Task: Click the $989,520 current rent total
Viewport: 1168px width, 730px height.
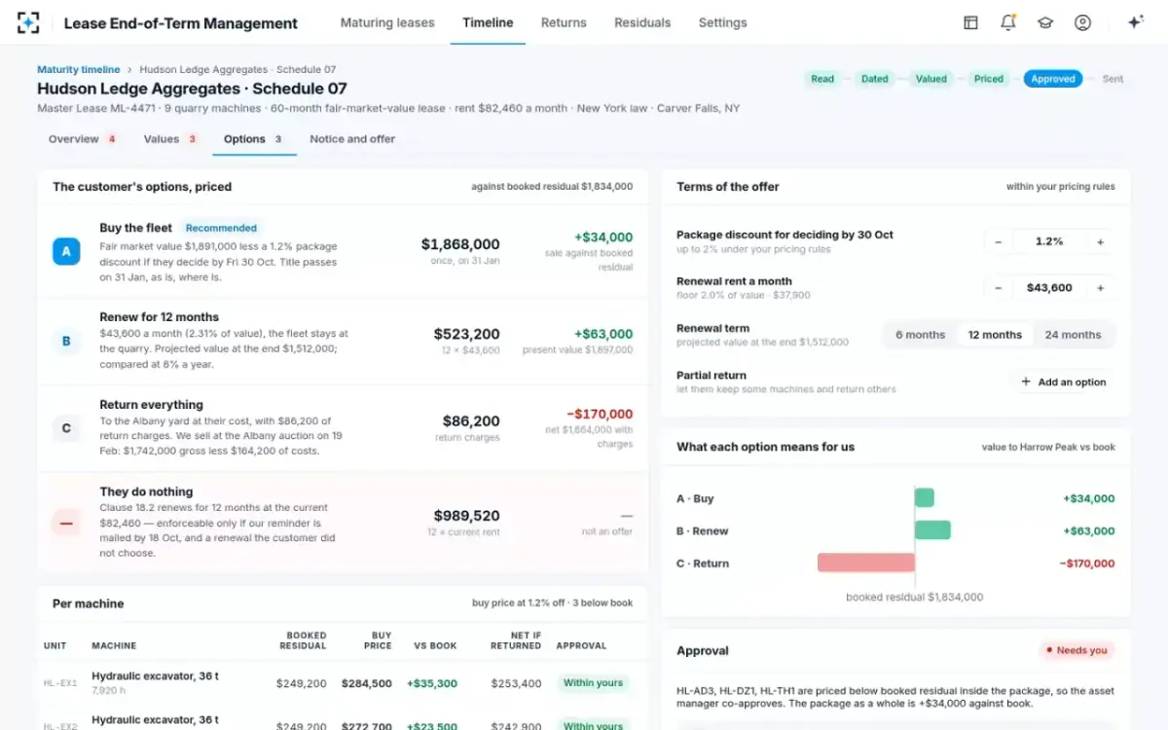Action: [467, 516]
